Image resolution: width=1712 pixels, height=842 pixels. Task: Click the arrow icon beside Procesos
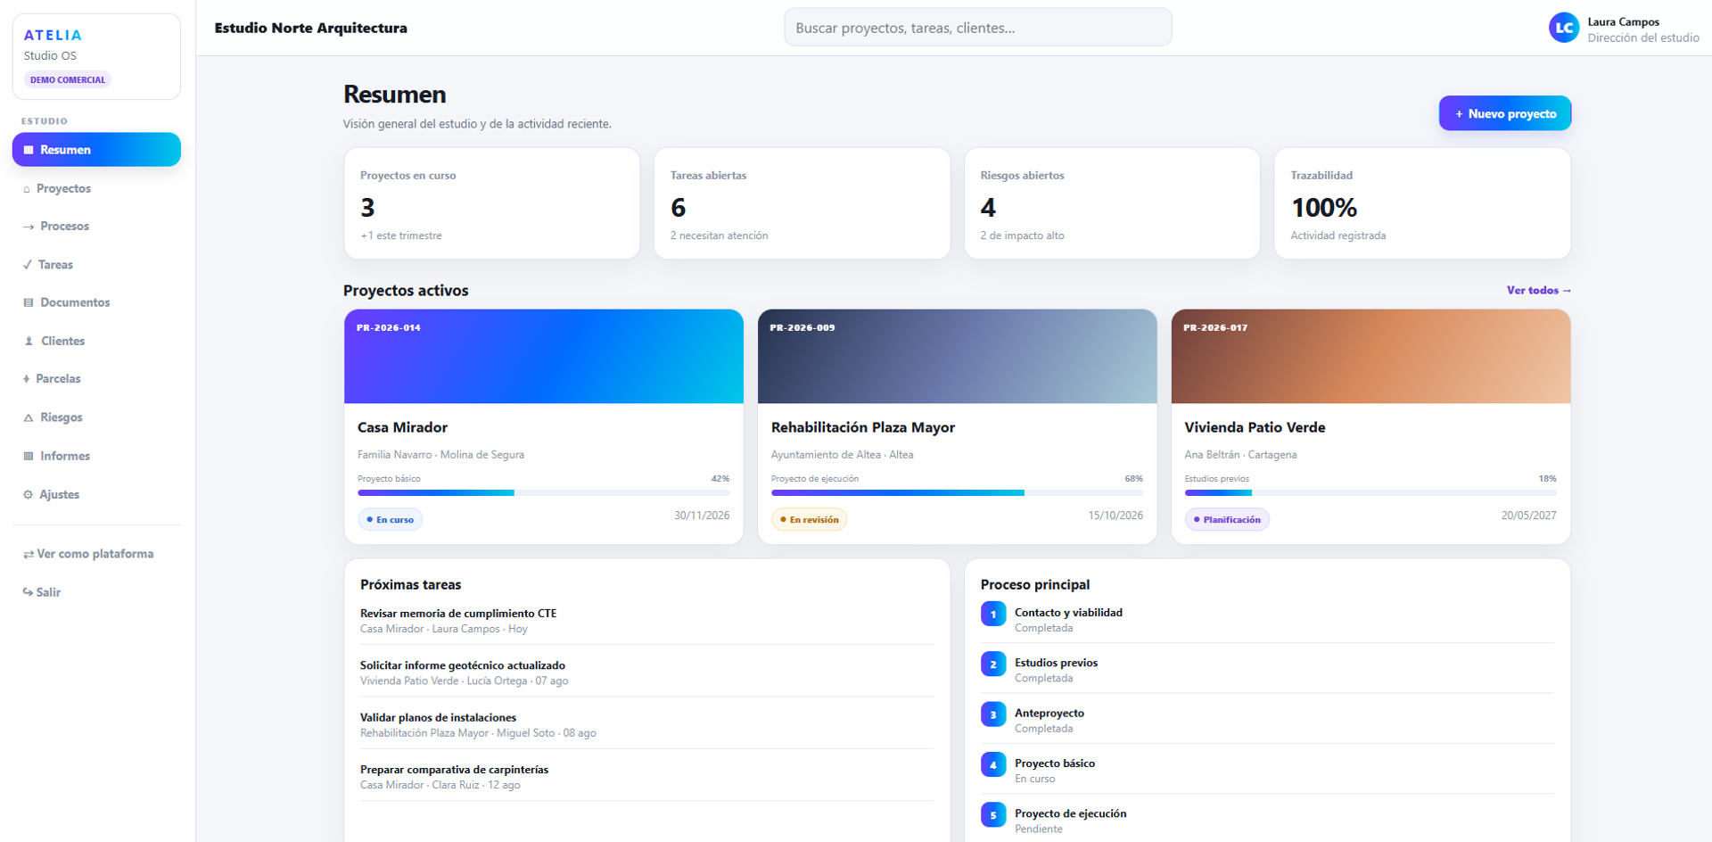tap(29, 227)
